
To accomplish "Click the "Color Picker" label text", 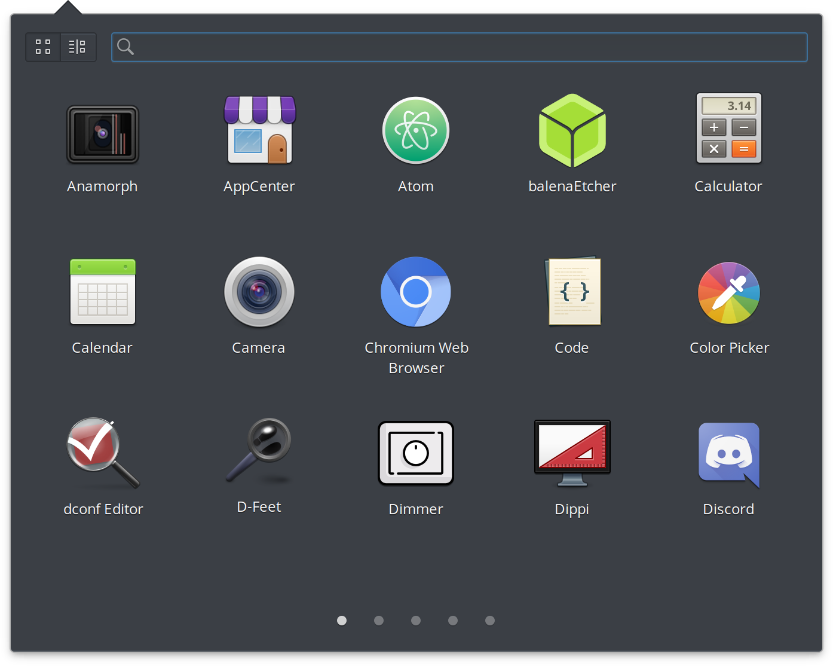I will [x=730, y=348].
